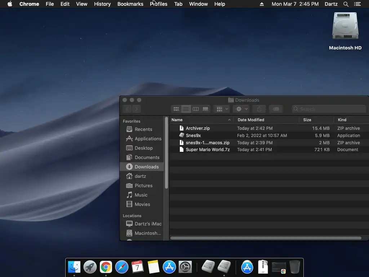369x277 pixels.
Task: Open Recents in Finder sidebar
Action: tap(142, 129)
